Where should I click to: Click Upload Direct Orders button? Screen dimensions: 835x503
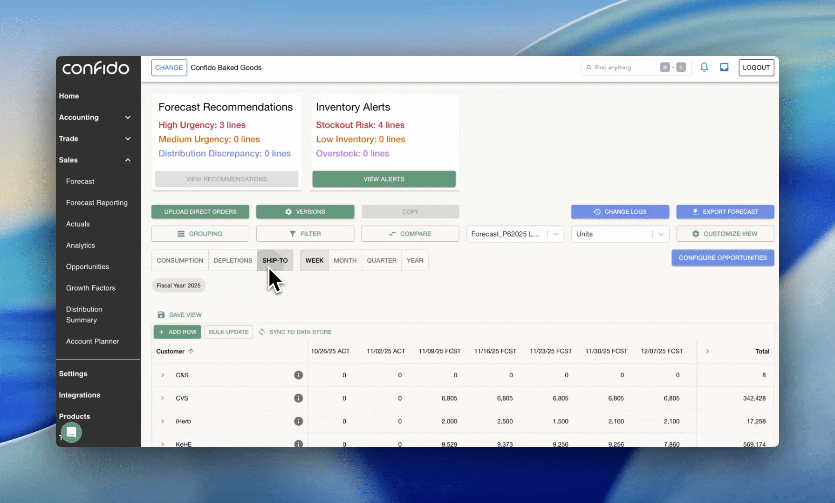pyautogui.click(x=200, y=212)
